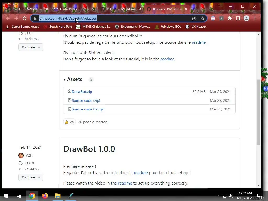
Task: Download Source code (tar.gz)
Action: tap(88, 109)
